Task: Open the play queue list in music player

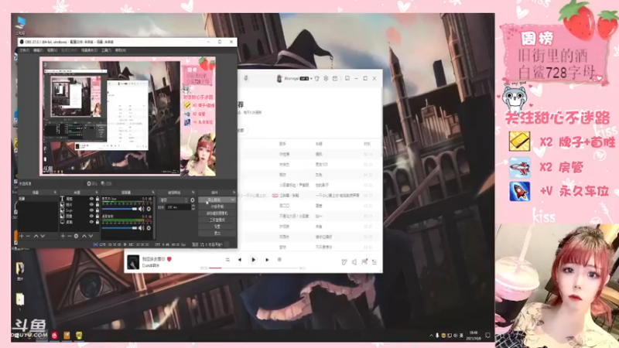Action: (374, 262)
